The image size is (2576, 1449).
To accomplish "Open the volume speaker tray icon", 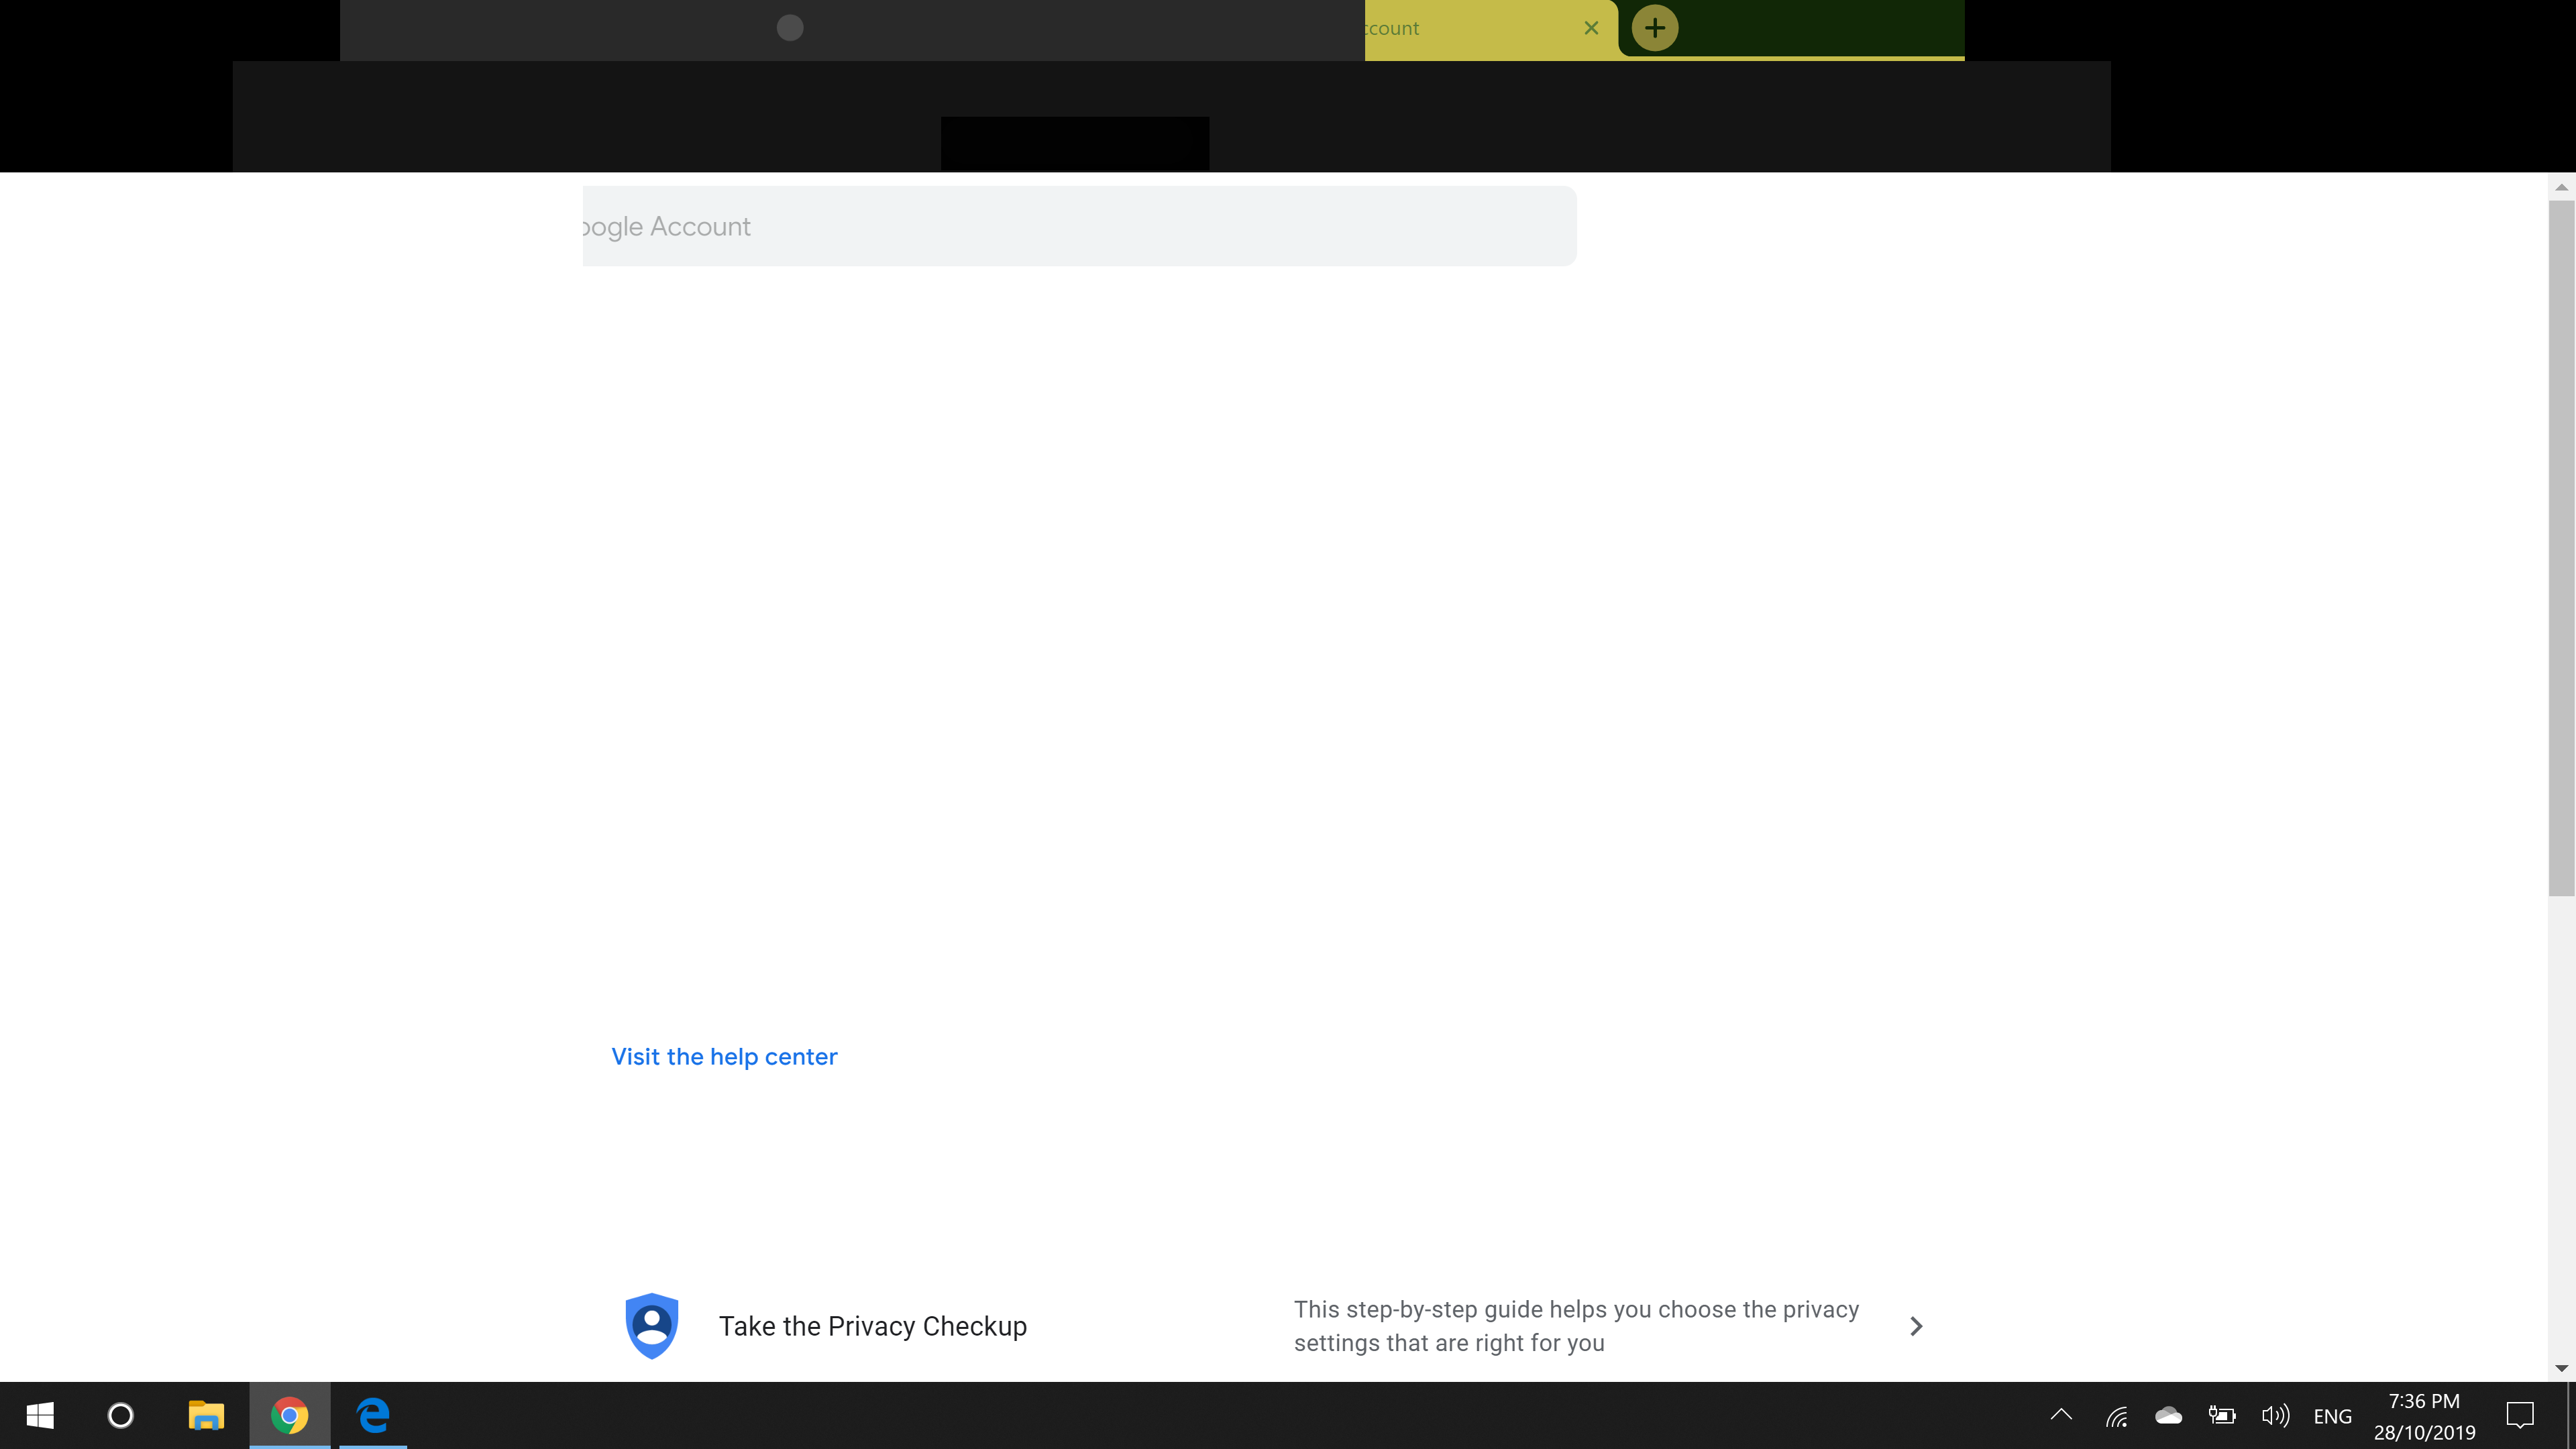I will 2275,1415.
